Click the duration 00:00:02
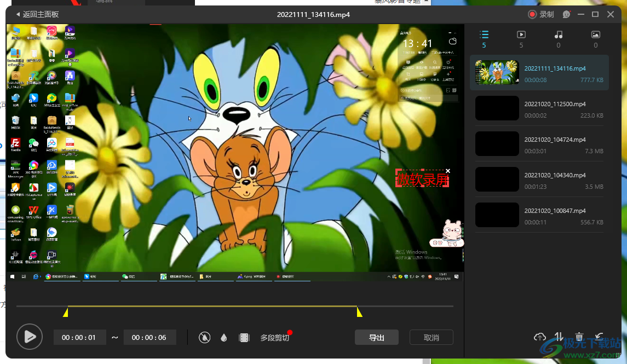This screenshot has height=364, width=627. [536, 115]
